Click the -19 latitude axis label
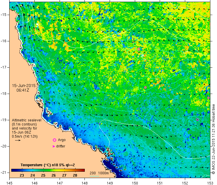 coord(3,120)
